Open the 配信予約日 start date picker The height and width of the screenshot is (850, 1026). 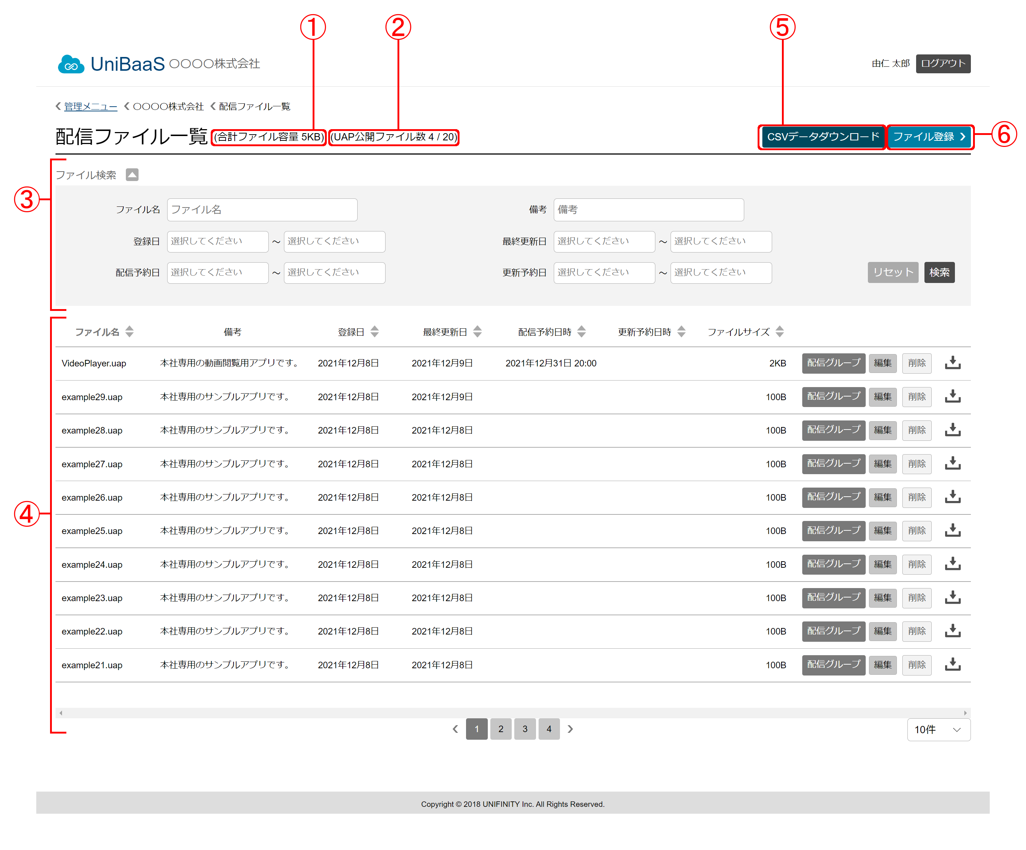[x=217, y=273]
